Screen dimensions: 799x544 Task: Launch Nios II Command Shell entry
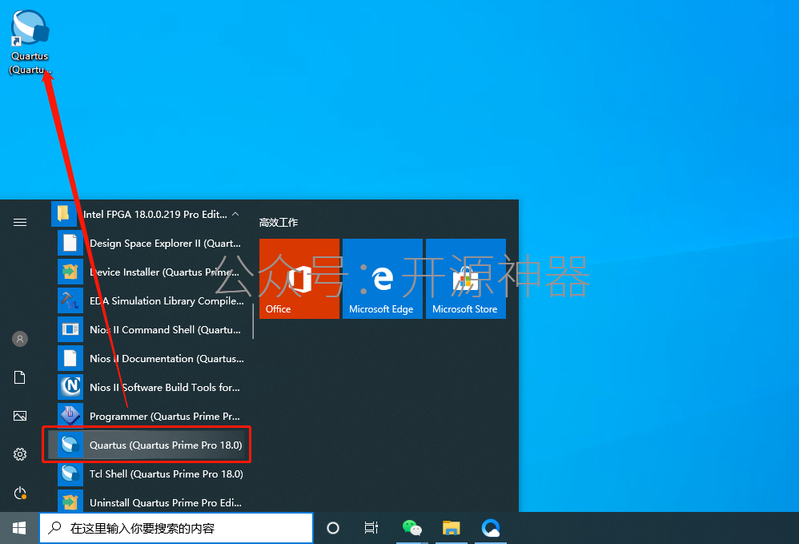(x=148, y=329)
